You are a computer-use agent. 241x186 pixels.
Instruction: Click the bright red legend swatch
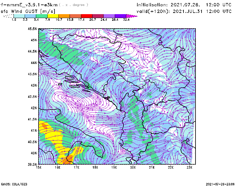tap(87, 16)
